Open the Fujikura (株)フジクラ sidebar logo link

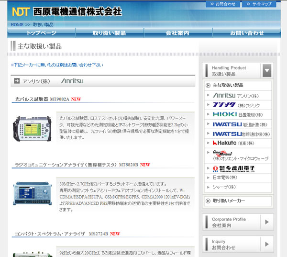click(x=236, y=105)
